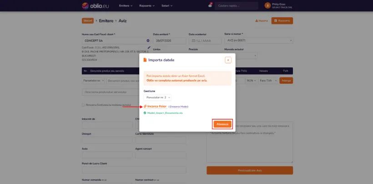Open the Emitere menu
Image resolution: width=373 pixels, height=184 pixels.
tap(126, 5)
